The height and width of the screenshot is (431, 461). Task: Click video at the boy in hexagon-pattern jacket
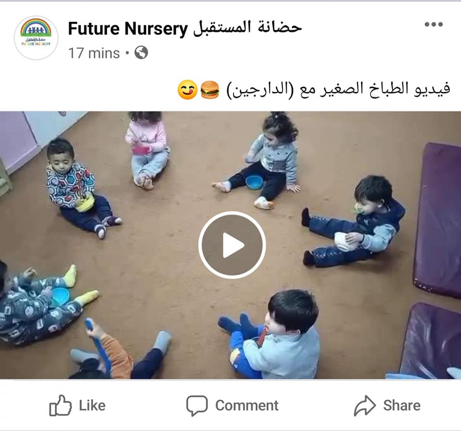(x=81, y=188)
